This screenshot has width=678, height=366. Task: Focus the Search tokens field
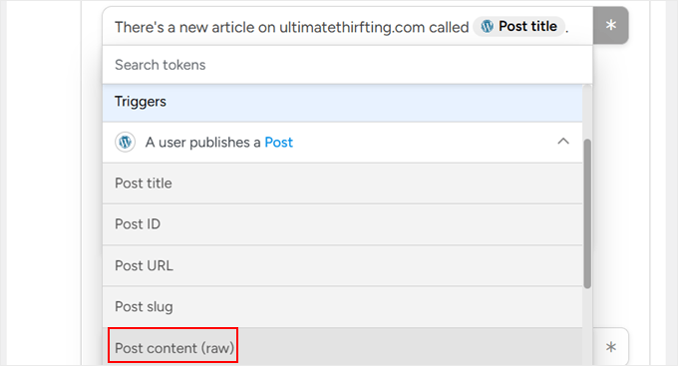click(347, 65)
